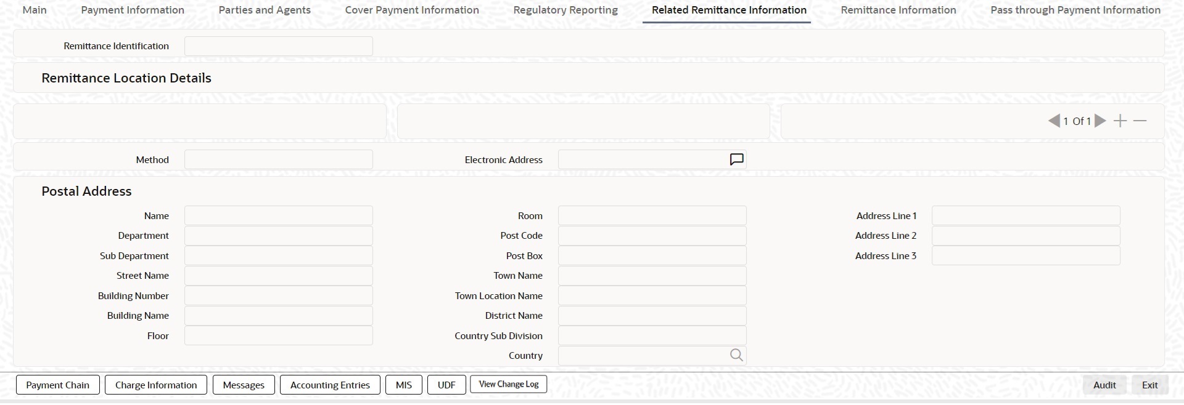Screen dimensions: 1184x405
Task: Click the Room input field
Action: pos(652,215)
